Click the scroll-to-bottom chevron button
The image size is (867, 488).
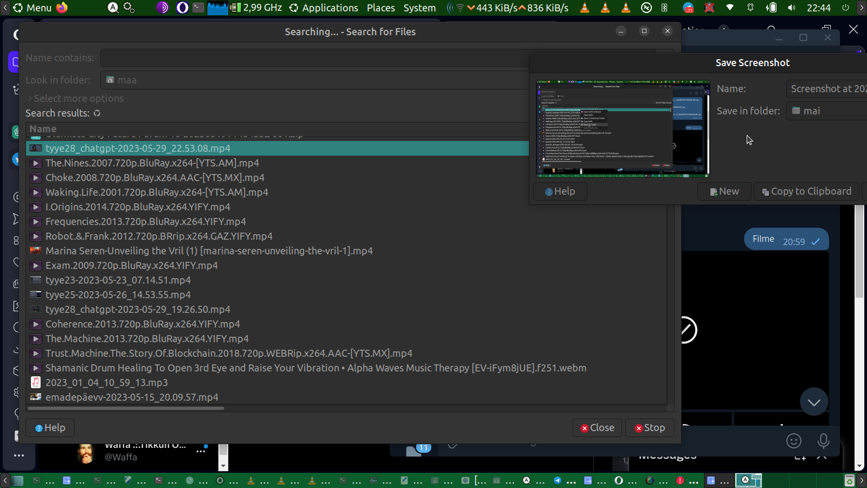pos(813,402)
